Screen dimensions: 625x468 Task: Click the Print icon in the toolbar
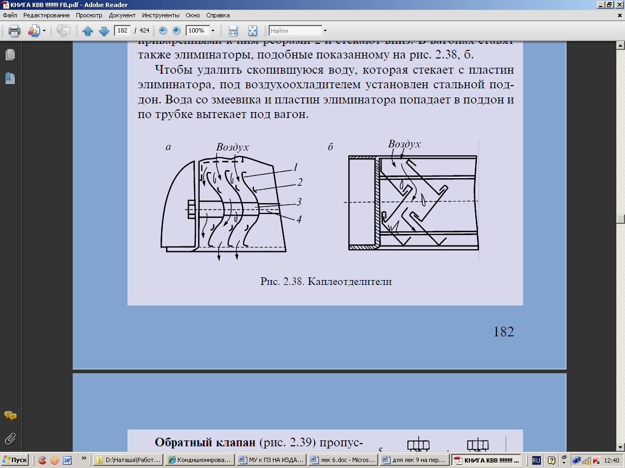pyautogui.click(x=14, y=31)
